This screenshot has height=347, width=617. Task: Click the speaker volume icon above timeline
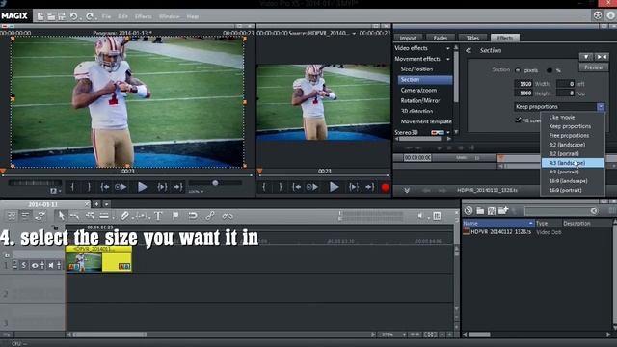(x=420, y=216)
